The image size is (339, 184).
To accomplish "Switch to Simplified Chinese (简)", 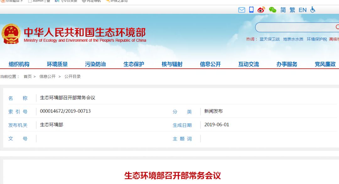I will tap(283, 10).
